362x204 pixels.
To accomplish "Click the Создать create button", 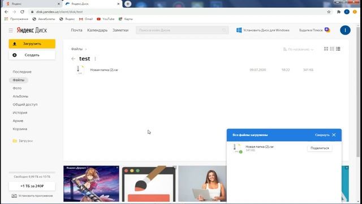I will pos(32,55).
